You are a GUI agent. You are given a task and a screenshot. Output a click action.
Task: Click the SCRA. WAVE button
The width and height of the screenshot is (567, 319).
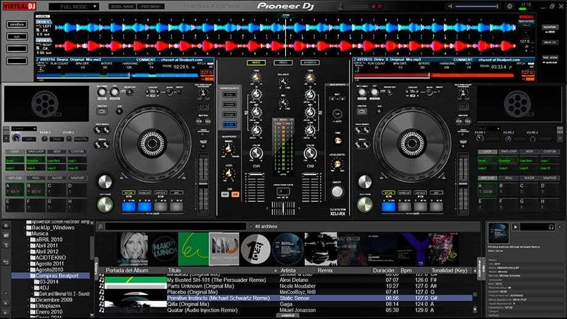[123, 7]
